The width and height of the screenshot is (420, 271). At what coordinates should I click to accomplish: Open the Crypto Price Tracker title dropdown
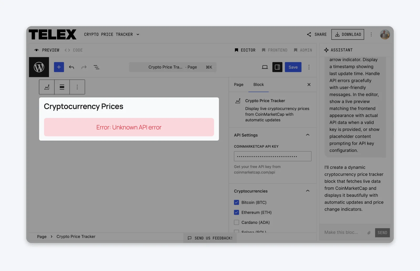tap(138, 34)
